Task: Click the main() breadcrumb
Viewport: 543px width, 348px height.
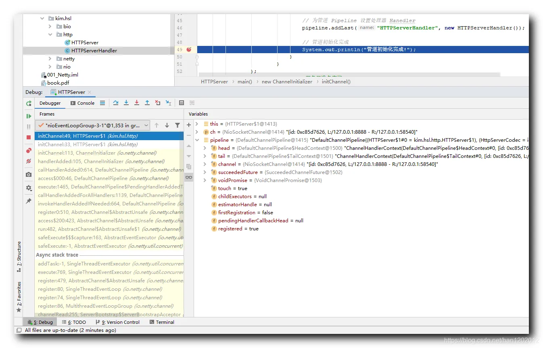Action: pos(244,81)
